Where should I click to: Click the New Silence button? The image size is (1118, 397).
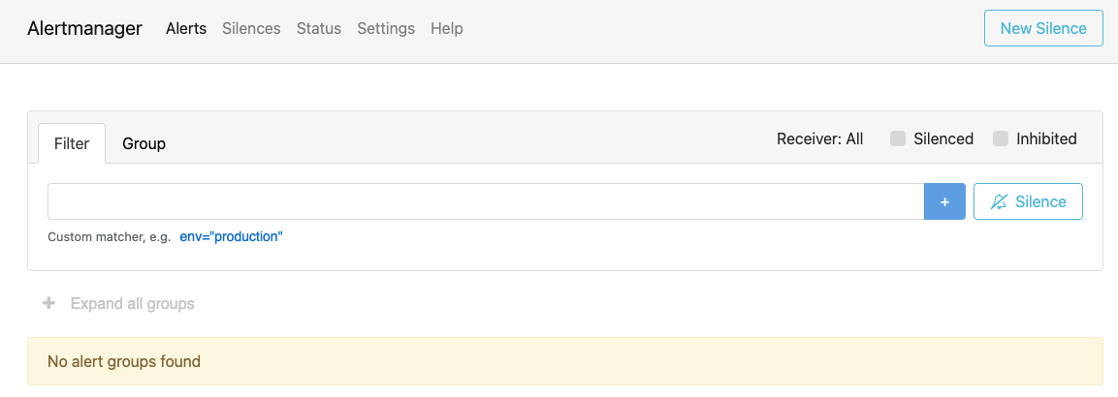1043,28
